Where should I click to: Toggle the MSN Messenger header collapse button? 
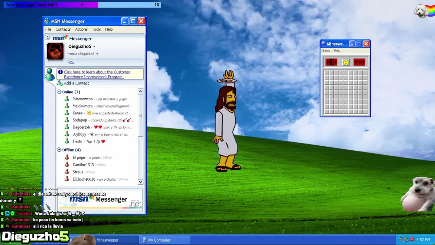(x=48, y=38)
